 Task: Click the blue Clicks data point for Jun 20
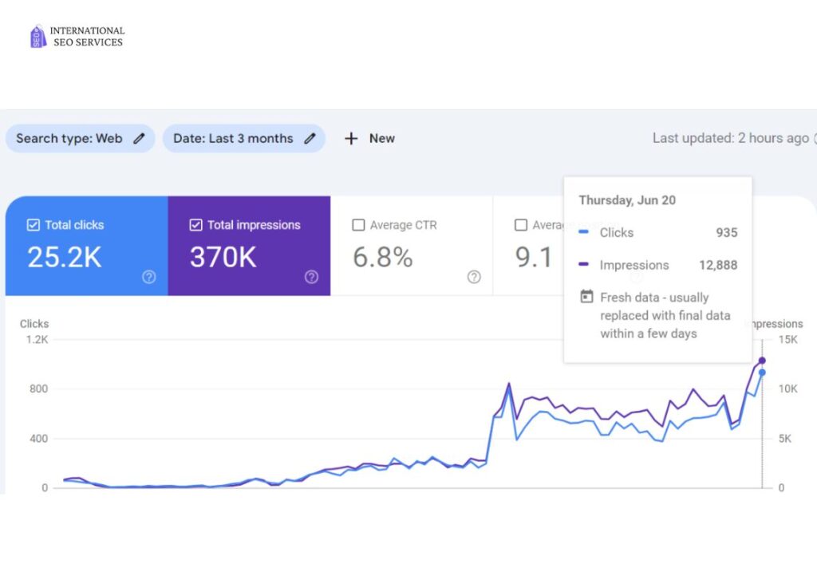(x=762, y=373)
